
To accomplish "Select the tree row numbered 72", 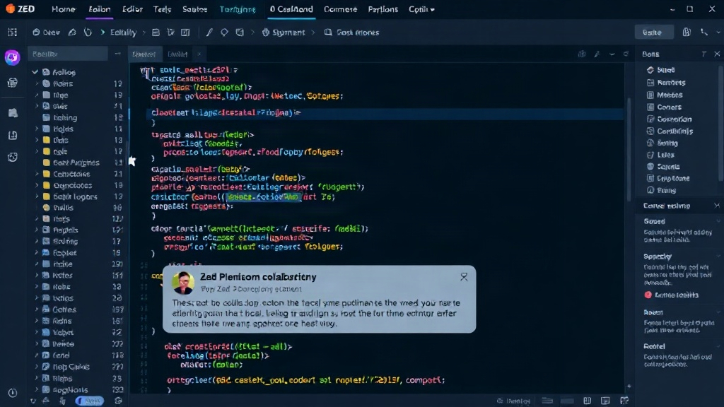I will tap(78, 332).
